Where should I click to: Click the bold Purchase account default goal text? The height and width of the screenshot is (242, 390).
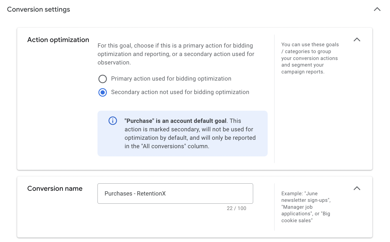(175, 121)
